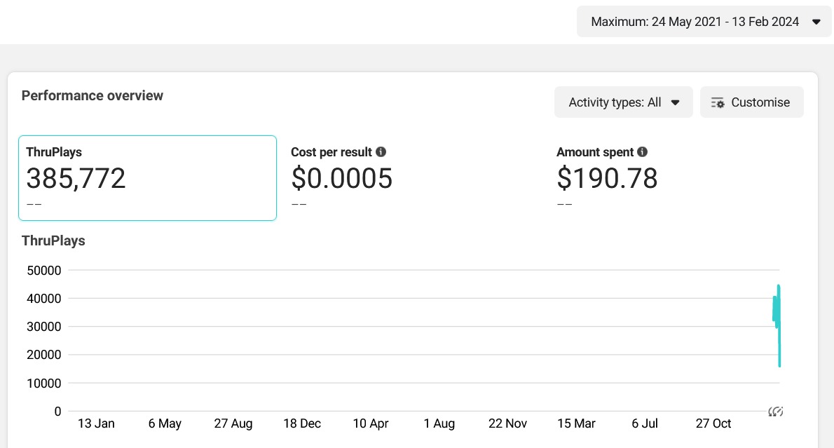
Task: Click the 385,772 ThruPlays total value
Action: (x=76, y=179)
